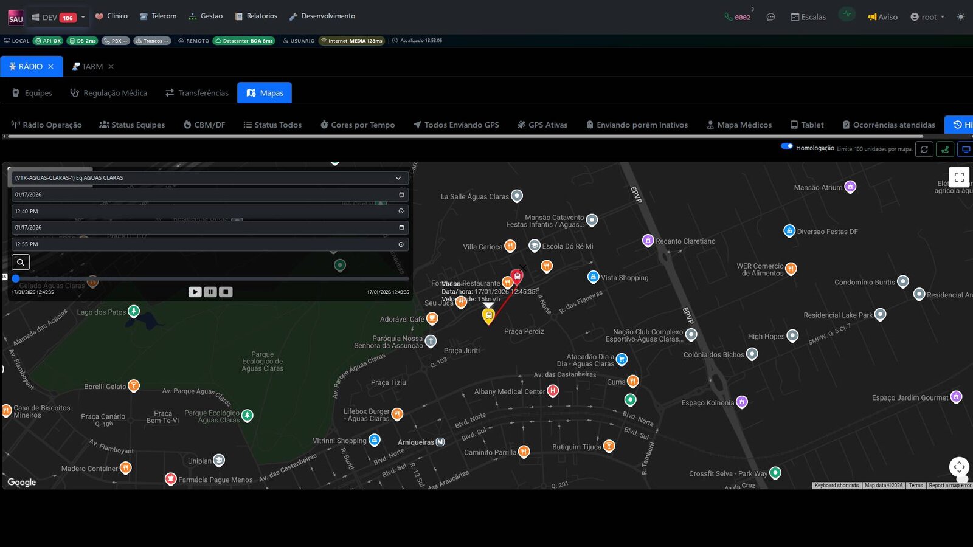Open the chat messages icon
Viewport: 973px width, 547px height.
[x=770, y=17]
